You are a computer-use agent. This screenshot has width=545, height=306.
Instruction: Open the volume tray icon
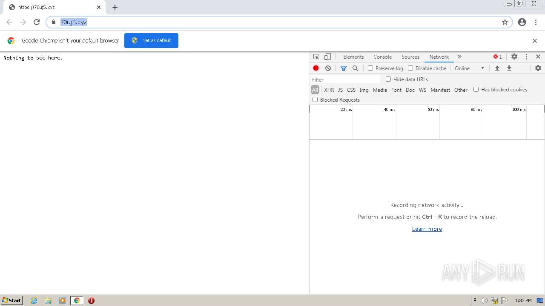tap(484, 300)
